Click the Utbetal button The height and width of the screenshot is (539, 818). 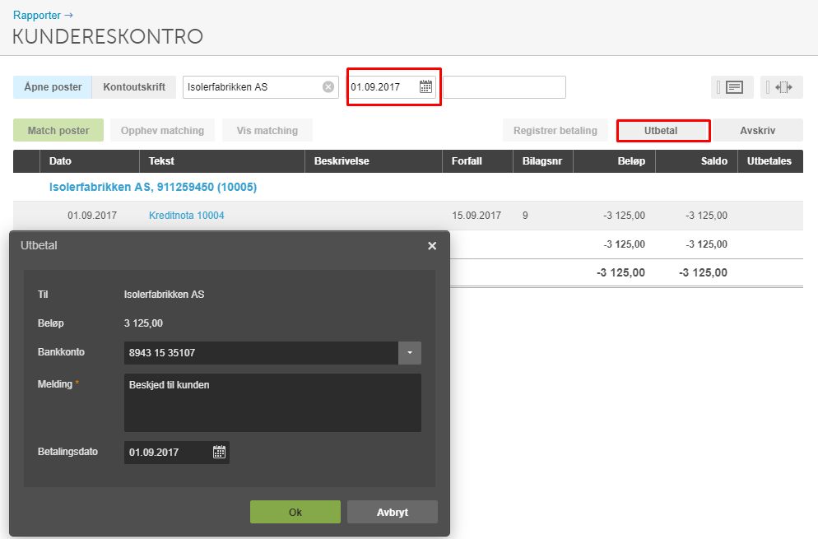coord(661,131)
